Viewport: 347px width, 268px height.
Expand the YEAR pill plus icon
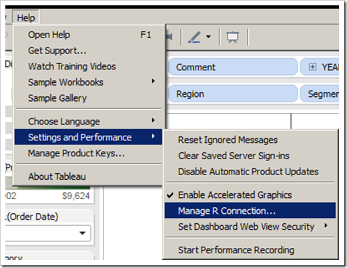click(x=312, y=67)
